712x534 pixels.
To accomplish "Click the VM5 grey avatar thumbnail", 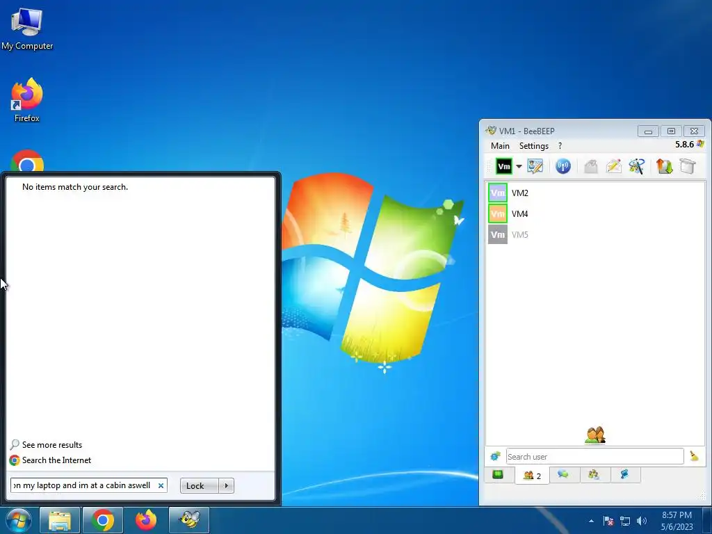I will coord(498,235).
